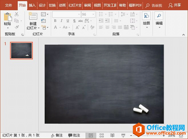The height and width of the screenshot is (139, 188).
Task: Collapse the ribbon with chevron
Action: pos(184,35)
